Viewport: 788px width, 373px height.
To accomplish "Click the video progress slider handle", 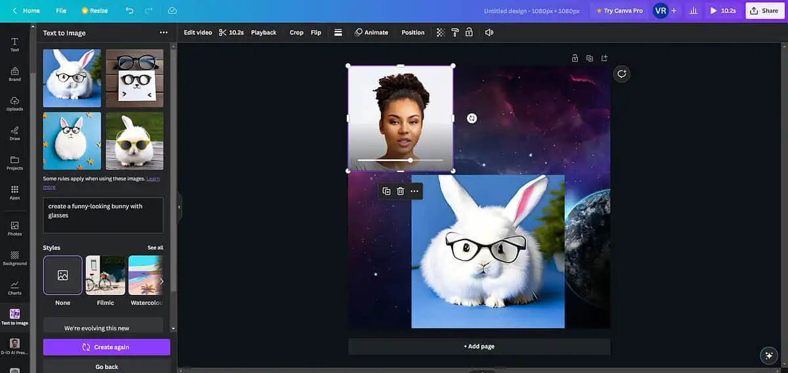I will pyautogui.click(x=410, y=160).
